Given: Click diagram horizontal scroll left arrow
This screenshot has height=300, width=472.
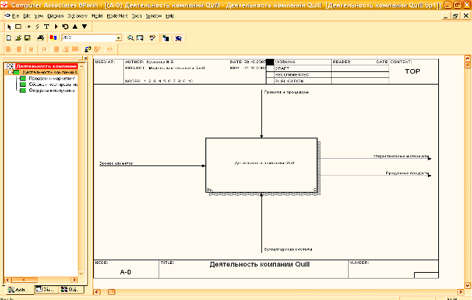Looking at the screenshot, I should click(97, 292).
